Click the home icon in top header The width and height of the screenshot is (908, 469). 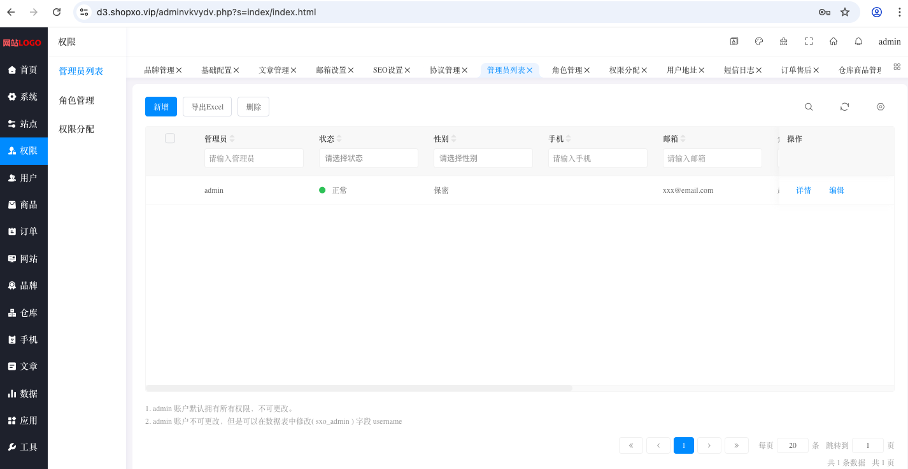pos(834,41)
